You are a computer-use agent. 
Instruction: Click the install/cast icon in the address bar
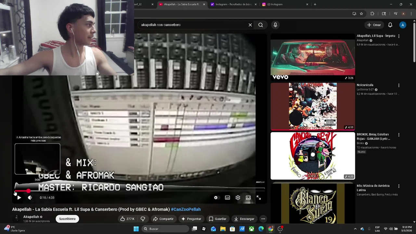(x=354, y=14)
